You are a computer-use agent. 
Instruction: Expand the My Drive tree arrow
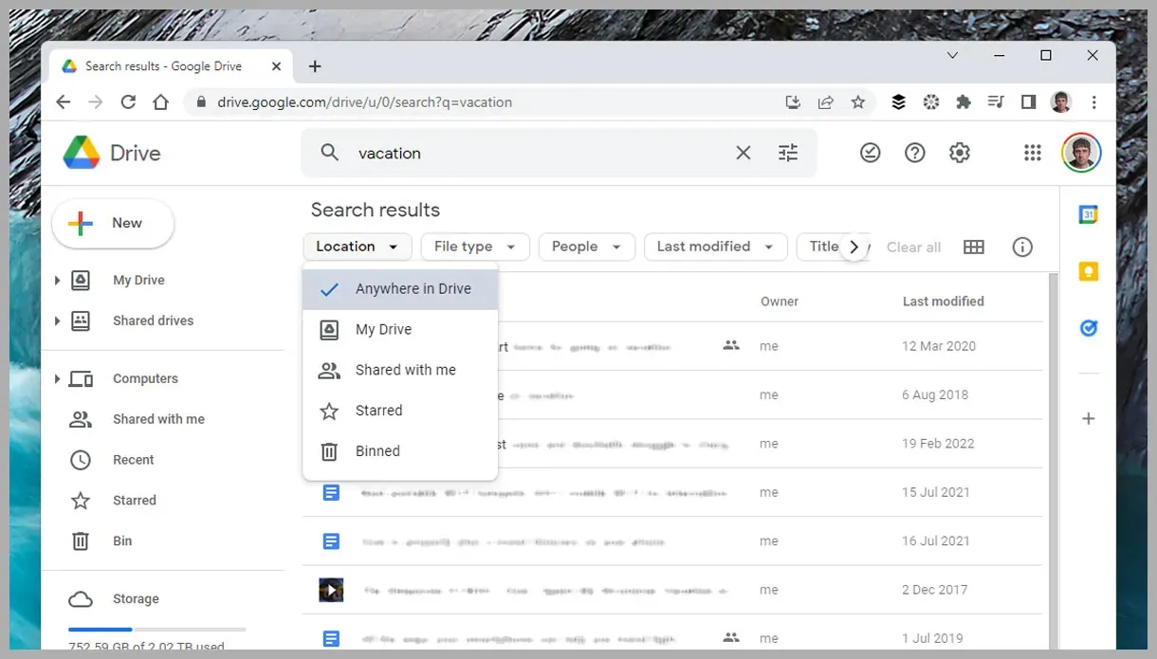click(x=57, y=280)
